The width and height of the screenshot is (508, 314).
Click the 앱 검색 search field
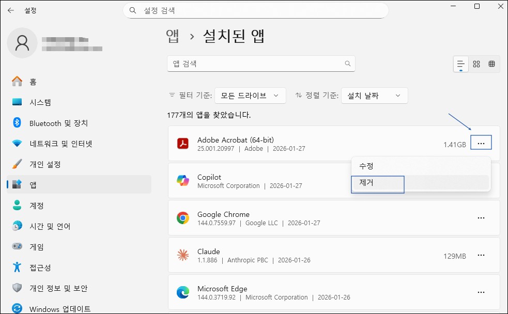tap(261, 63)
